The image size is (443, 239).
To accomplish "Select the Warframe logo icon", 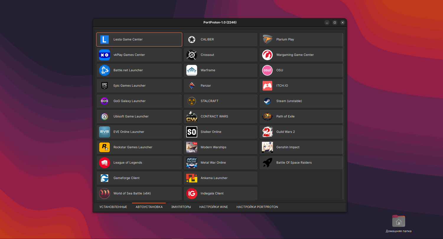I will tap(192, 70).
